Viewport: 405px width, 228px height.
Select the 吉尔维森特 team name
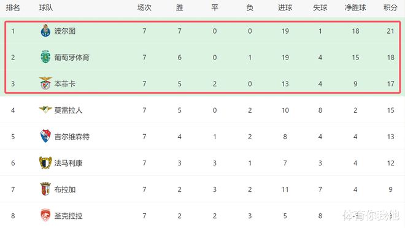(72, 137)
